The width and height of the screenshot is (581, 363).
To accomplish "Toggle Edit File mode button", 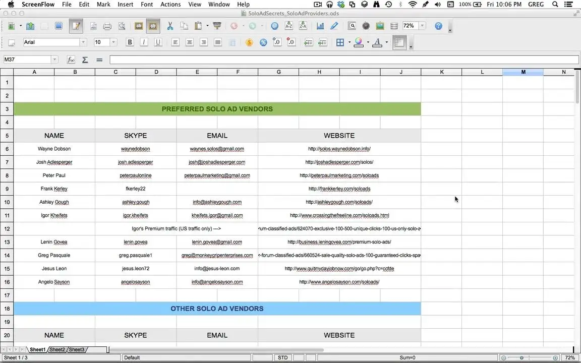I will (x=76, y=26).
